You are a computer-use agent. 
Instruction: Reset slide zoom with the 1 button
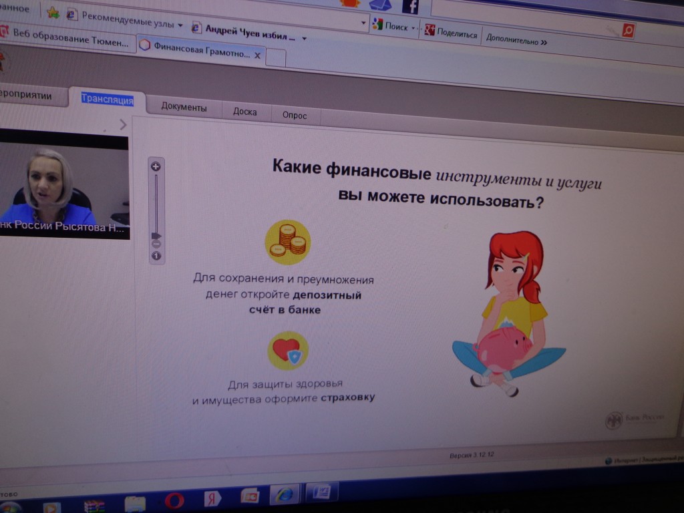tap(156, 255)
